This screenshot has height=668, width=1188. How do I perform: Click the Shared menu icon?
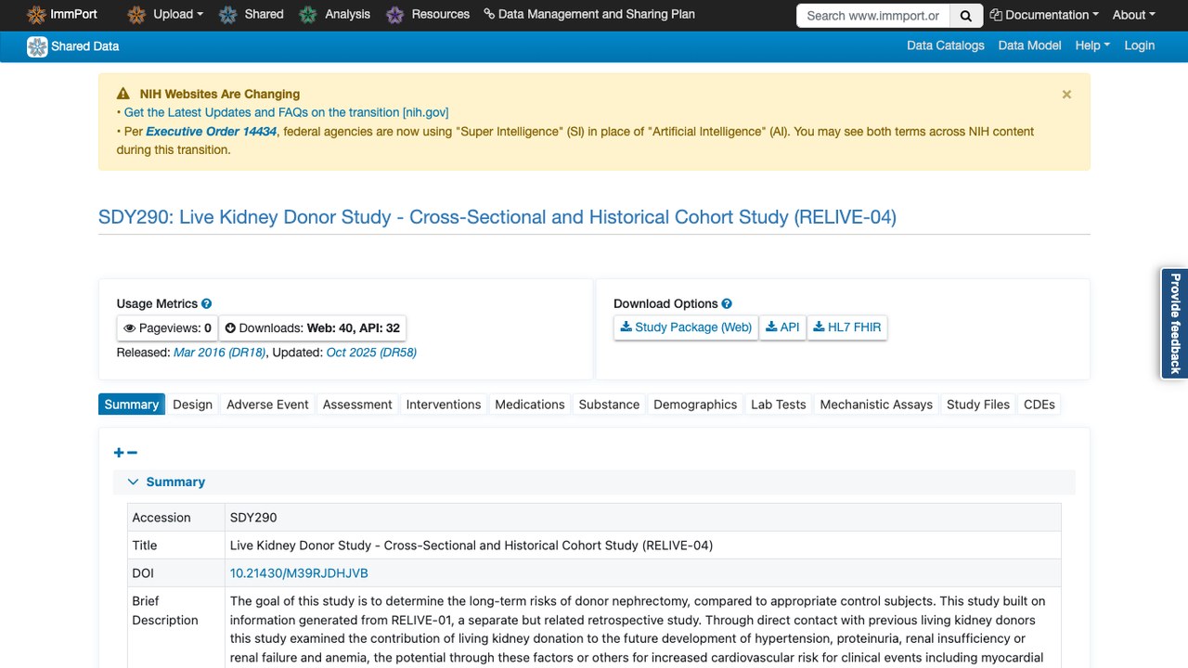[x=227, y=15]
